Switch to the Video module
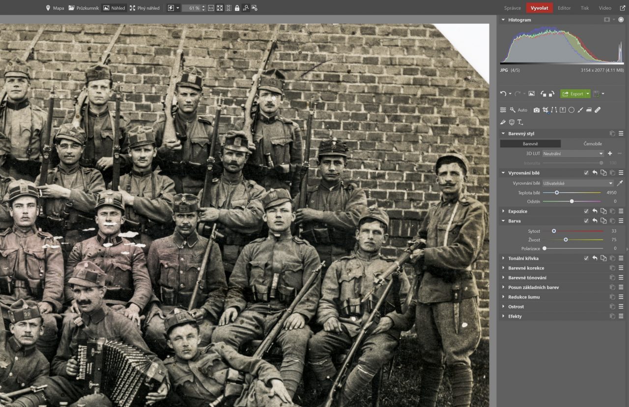629x407 pixels. tap(605, 8)
